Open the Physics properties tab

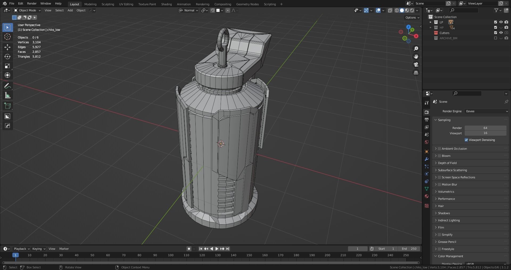click(427, 174)
